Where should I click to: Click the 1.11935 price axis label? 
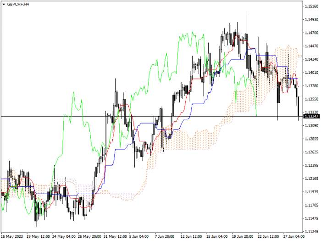point(311,192)
